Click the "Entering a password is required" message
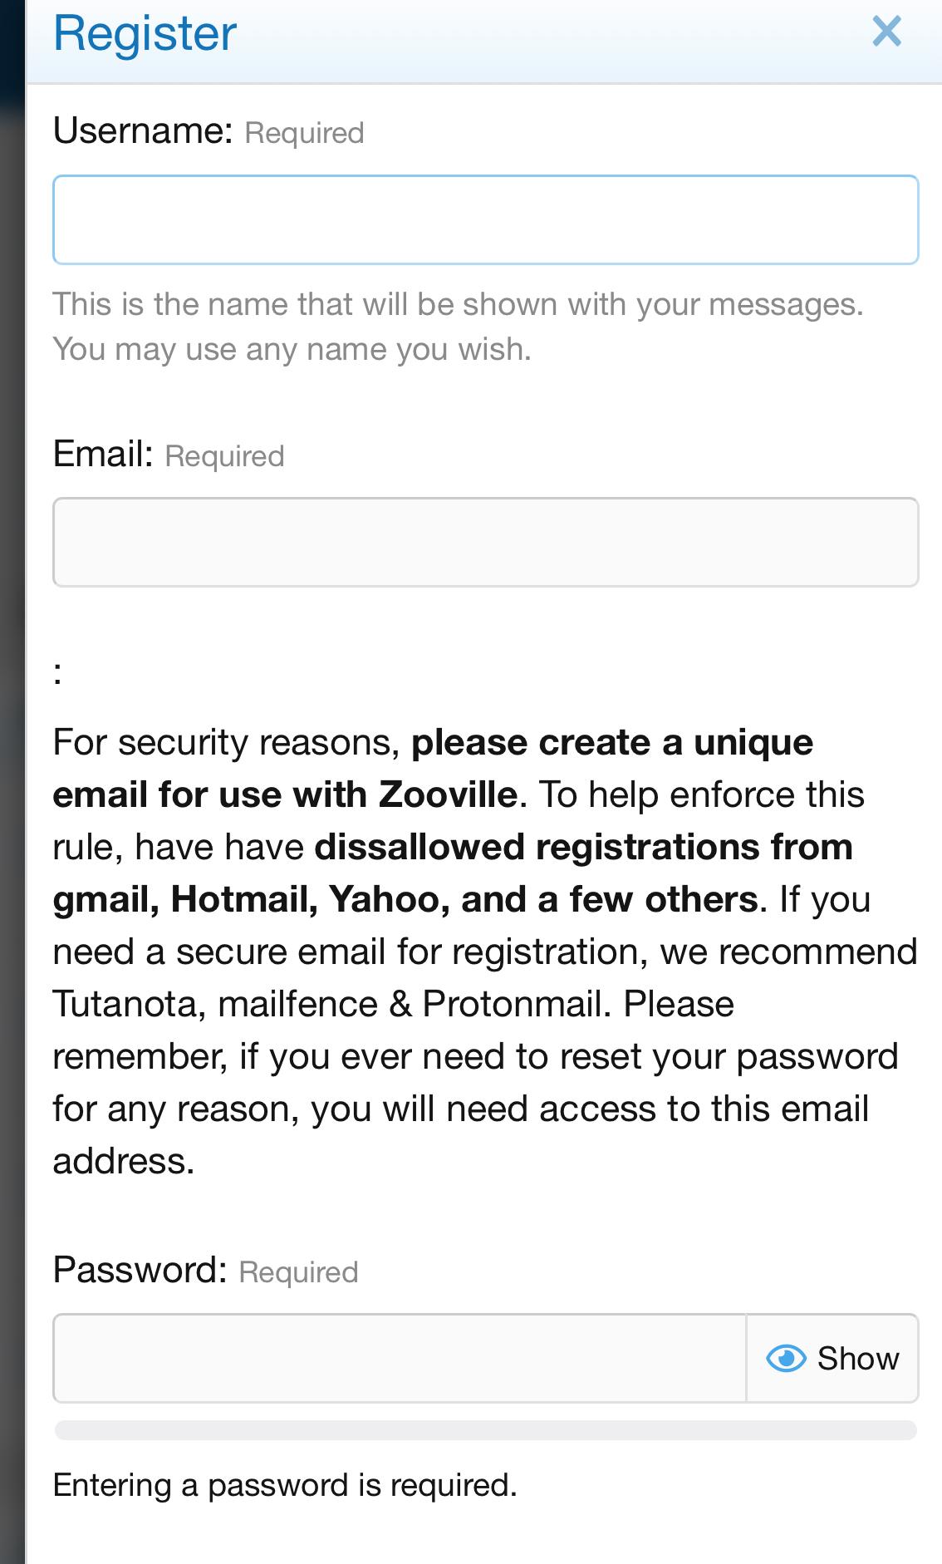The height and width of the screenshot is (1564, 942). [x=285, y=1485]
